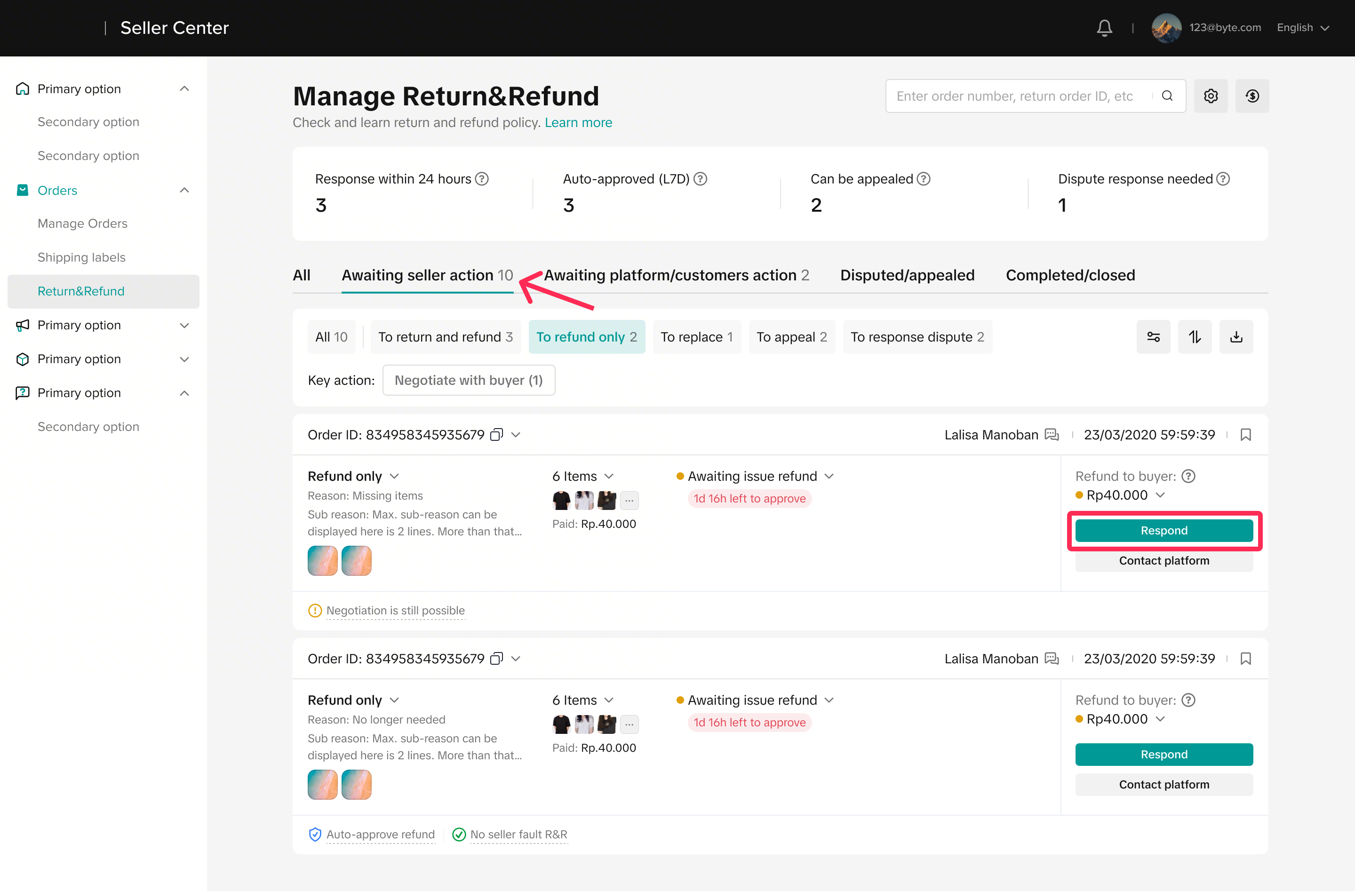
Task: Open the notifications bell
Action: click(x=1104, y=28)
